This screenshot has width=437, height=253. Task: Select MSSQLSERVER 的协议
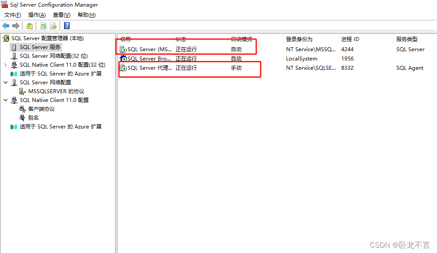57,91
